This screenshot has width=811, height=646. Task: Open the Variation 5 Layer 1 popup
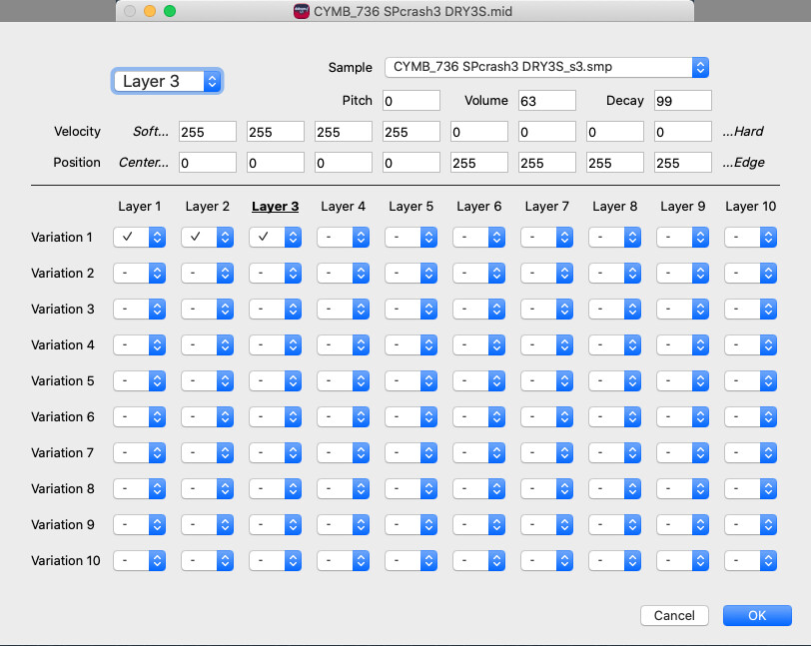coord(140,380)
